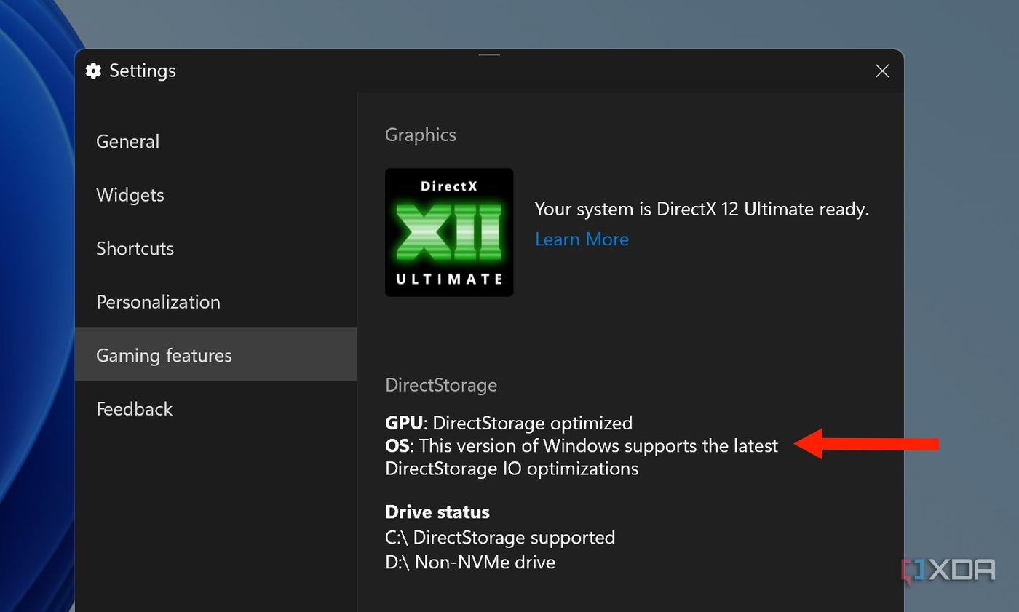1019x612 pixels.
Task: Click the Learn More link
Action: [x=582, y=239]
